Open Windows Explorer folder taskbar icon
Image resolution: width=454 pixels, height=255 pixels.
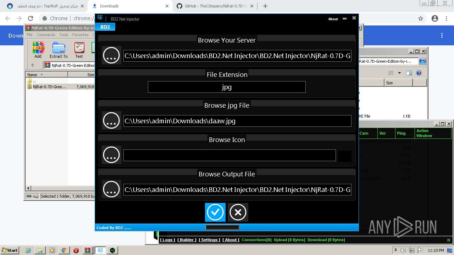40,250
